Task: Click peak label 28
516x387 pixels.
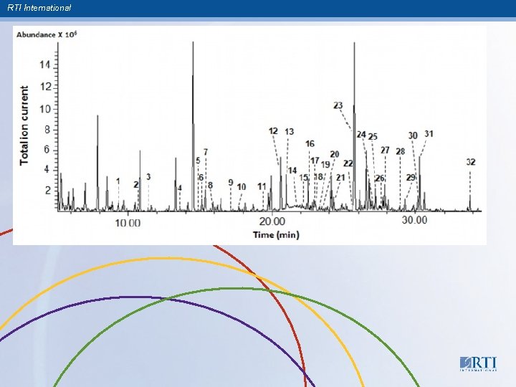Action: pos(400,152)
